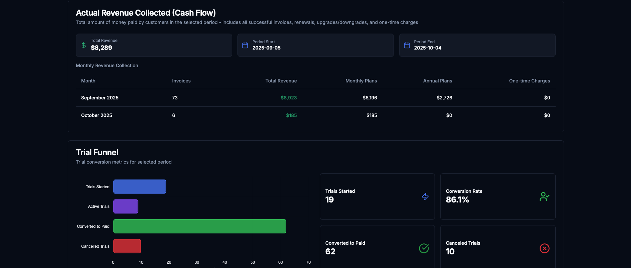Click the 86.1% Conversion Rate card
Viewport: 631px width, 268px height.
[498, 197]
